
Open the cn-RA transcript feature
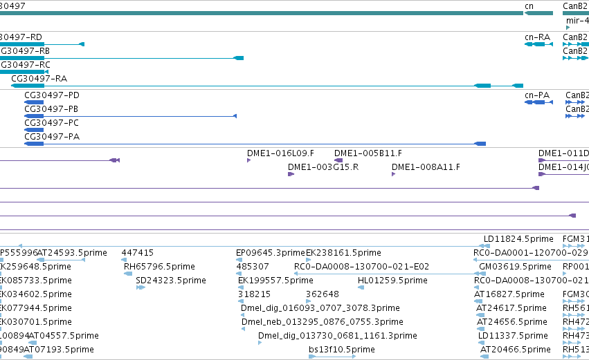[x=538, y=44]
